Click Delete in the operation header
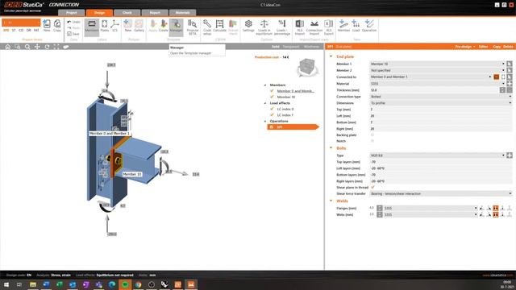Viewport: 516px width, 290px height. coord(508,47)
